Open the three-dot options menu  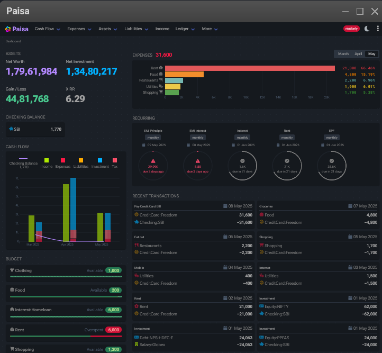(x=377, y=29)
